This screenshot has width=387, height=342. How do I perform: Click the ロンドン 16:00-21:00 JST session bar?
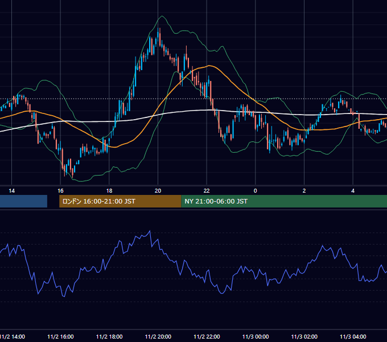pos(120,201)
